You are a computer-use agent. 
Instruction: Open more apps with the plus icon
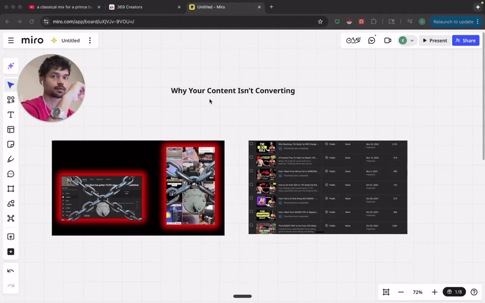point(10,251)
